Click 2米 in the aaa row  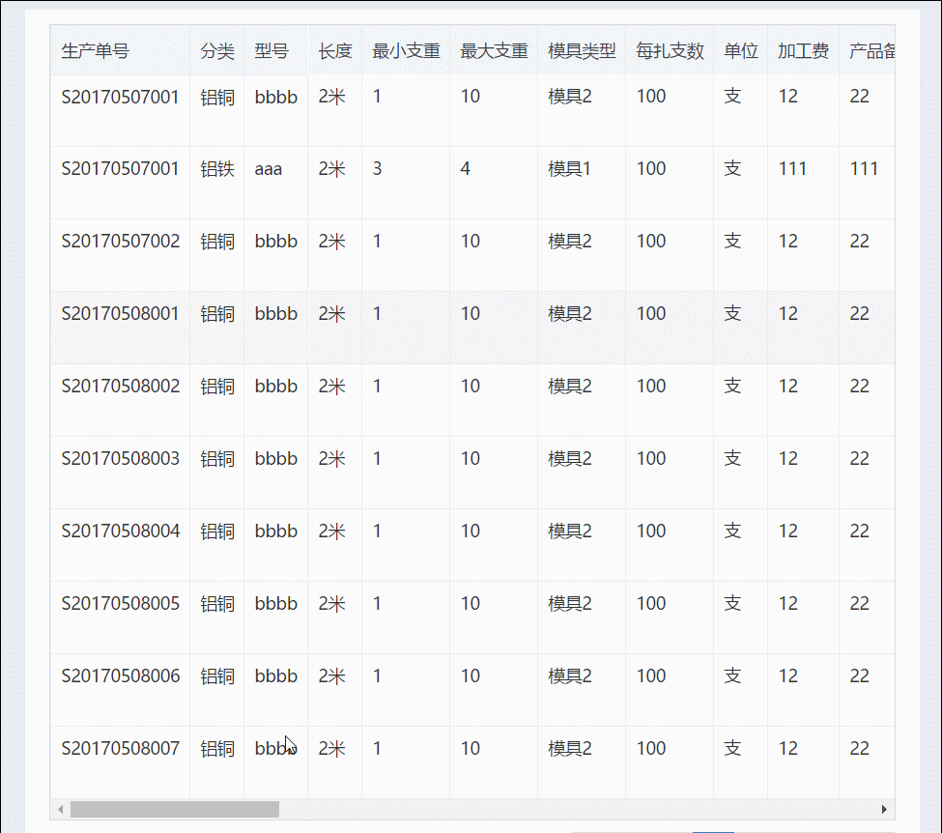point(331,169)
